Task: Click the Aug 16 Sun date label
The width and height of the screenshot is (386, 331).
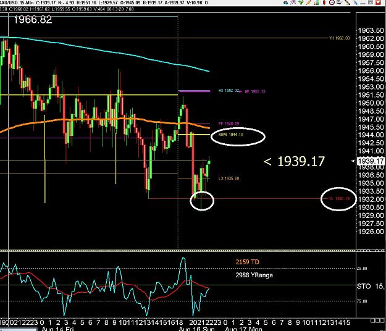Action: click(x=196, y=329)
